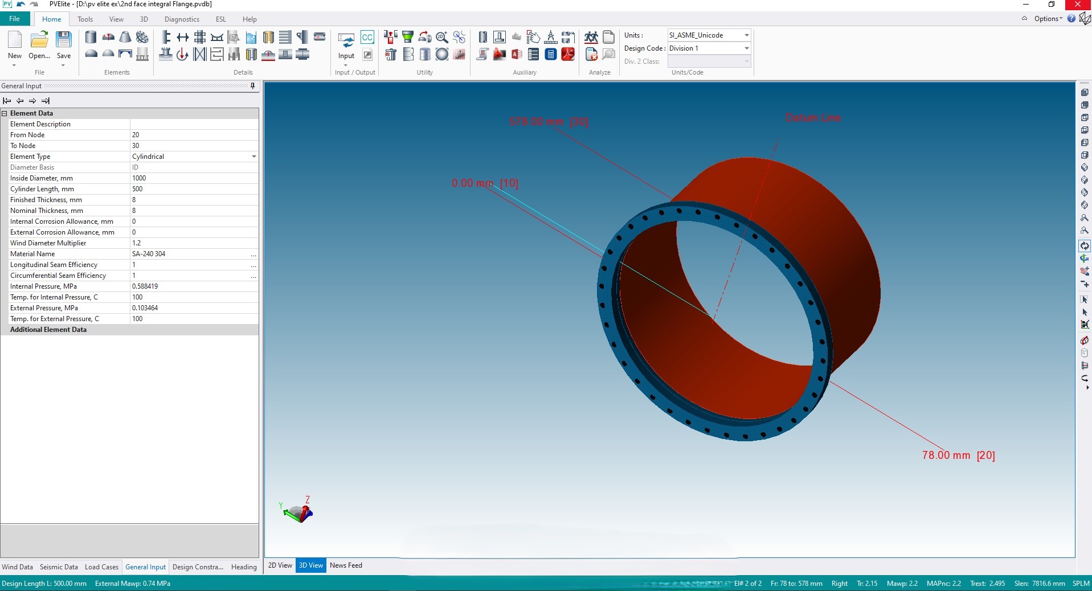Add a cylindrical shell element
The width and height of the screenshot is (1092, 591).
pos(91,38)
